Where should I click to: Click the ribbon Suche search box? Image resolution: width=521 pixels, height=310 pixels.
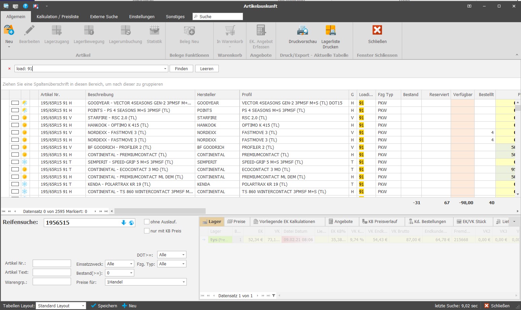coord(217,16)
